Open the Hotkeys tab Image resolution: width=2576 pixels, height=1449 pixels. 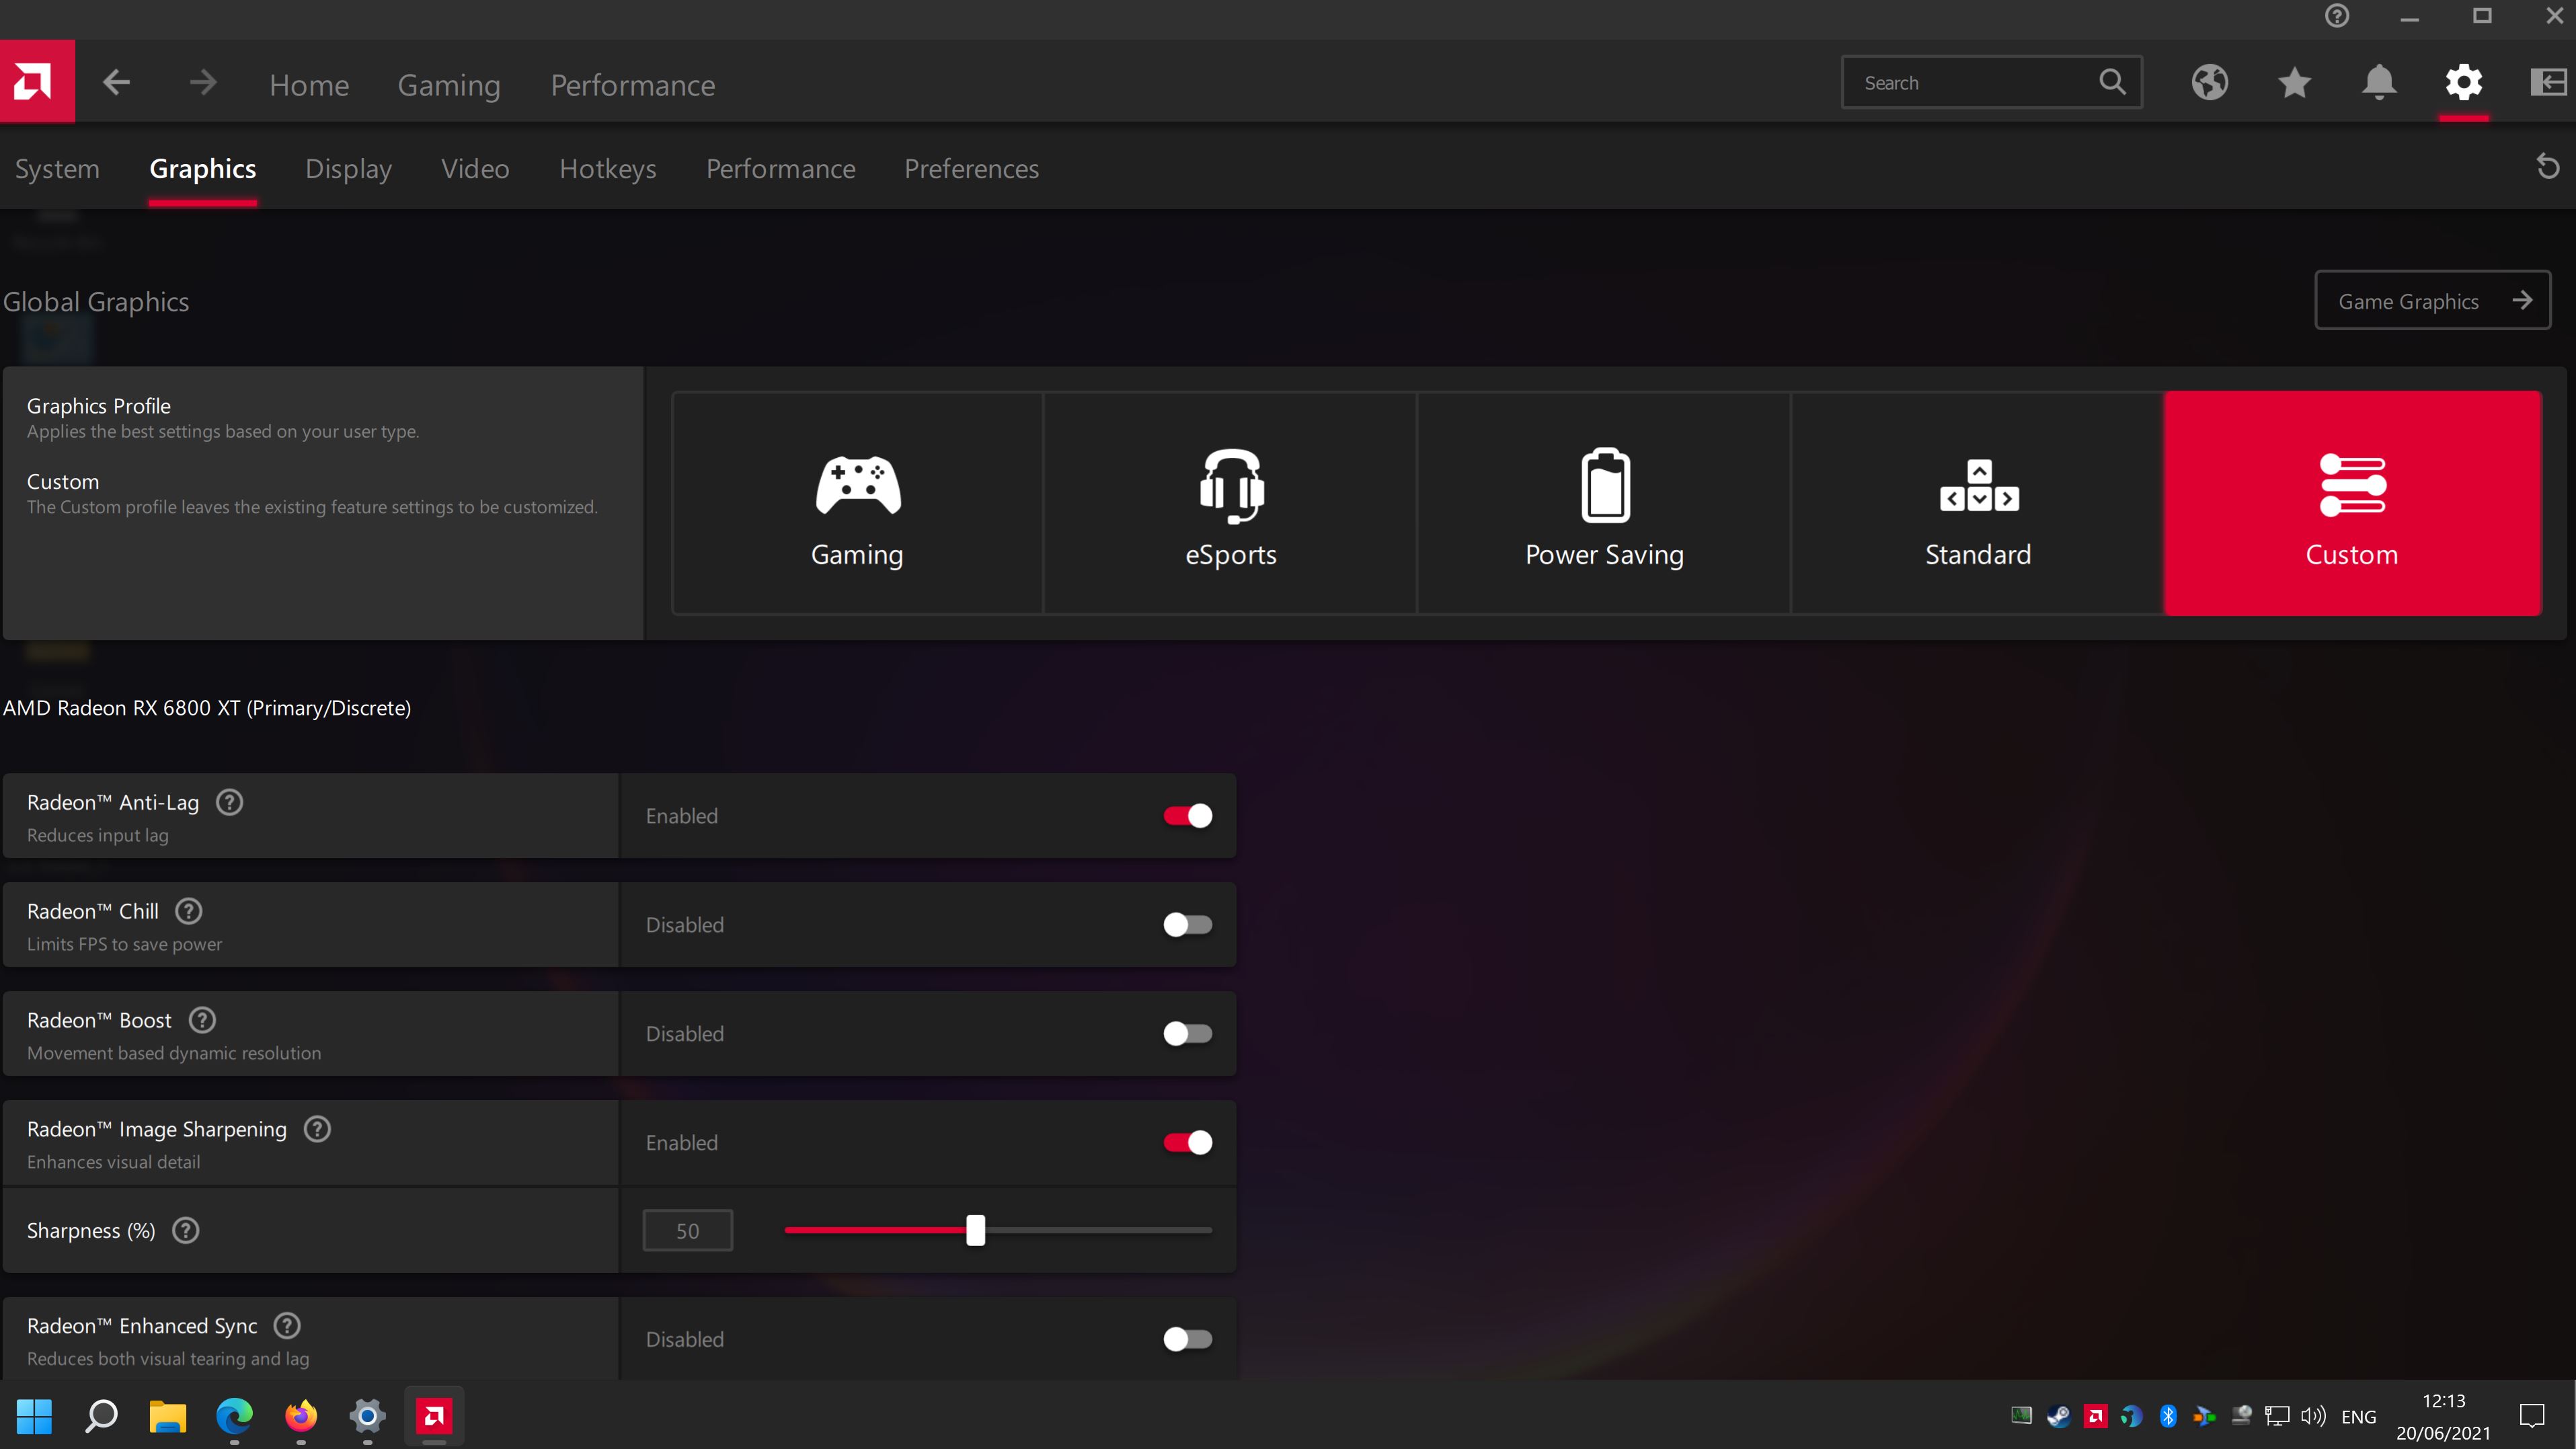[607, 169]
